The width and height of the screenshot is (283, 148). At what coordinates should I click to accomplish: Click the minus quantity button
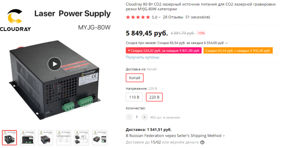pyautogui.click(x=129, y=117)
